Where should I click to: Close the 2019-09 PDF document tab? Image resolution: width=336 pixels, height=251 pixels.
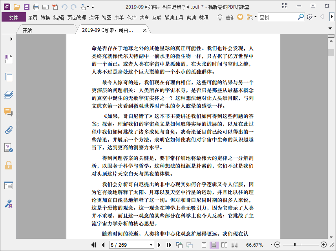point(145,31)
